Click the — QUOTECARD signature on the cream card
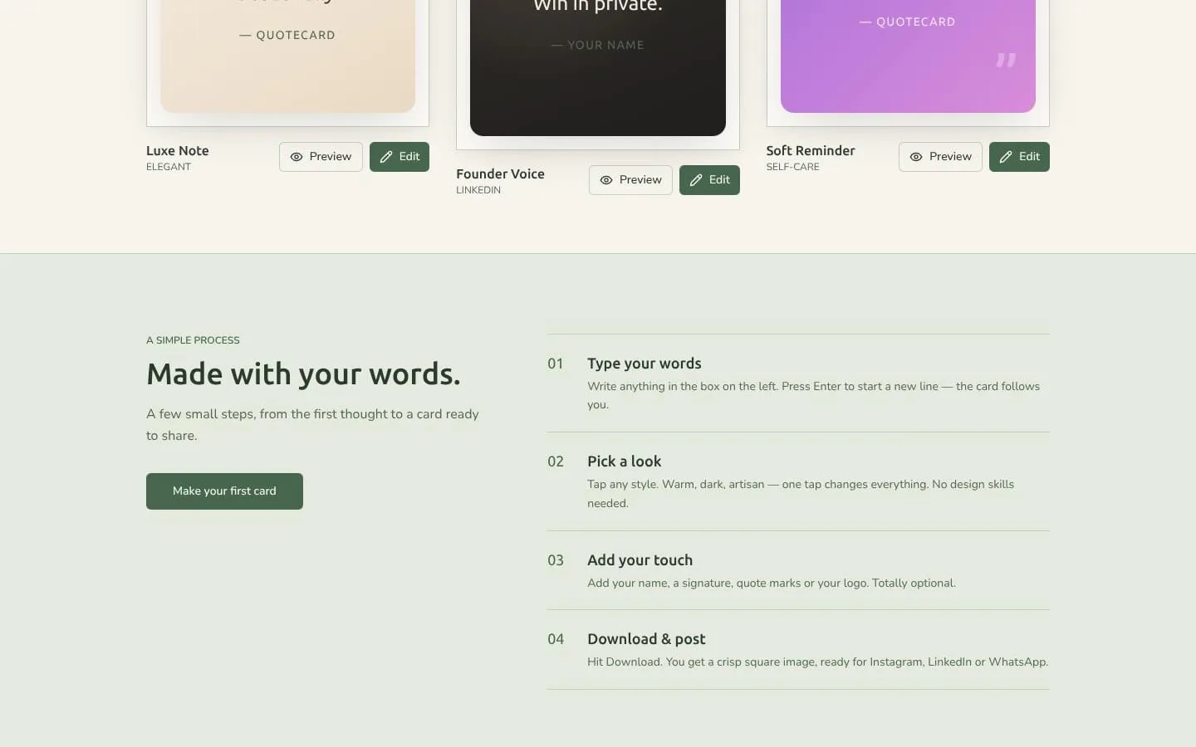The height and width of the screenshot is (747, 1196). [287, 36]
